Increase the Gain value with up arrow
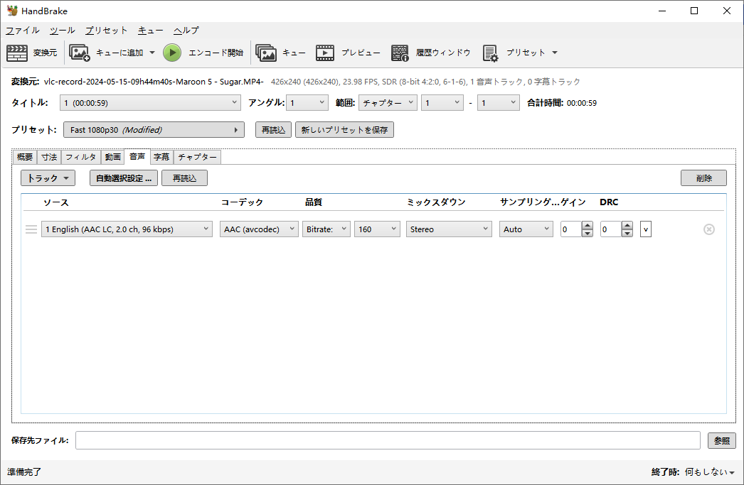This screenshot has height=485, width=744. (x=587, y=225)
